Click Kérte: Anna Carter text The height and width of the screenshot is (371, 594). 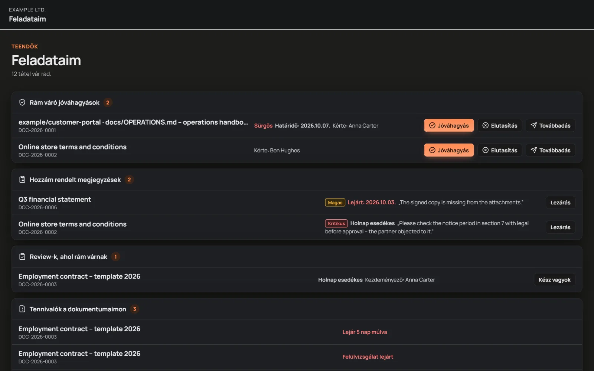click(355, 126)
